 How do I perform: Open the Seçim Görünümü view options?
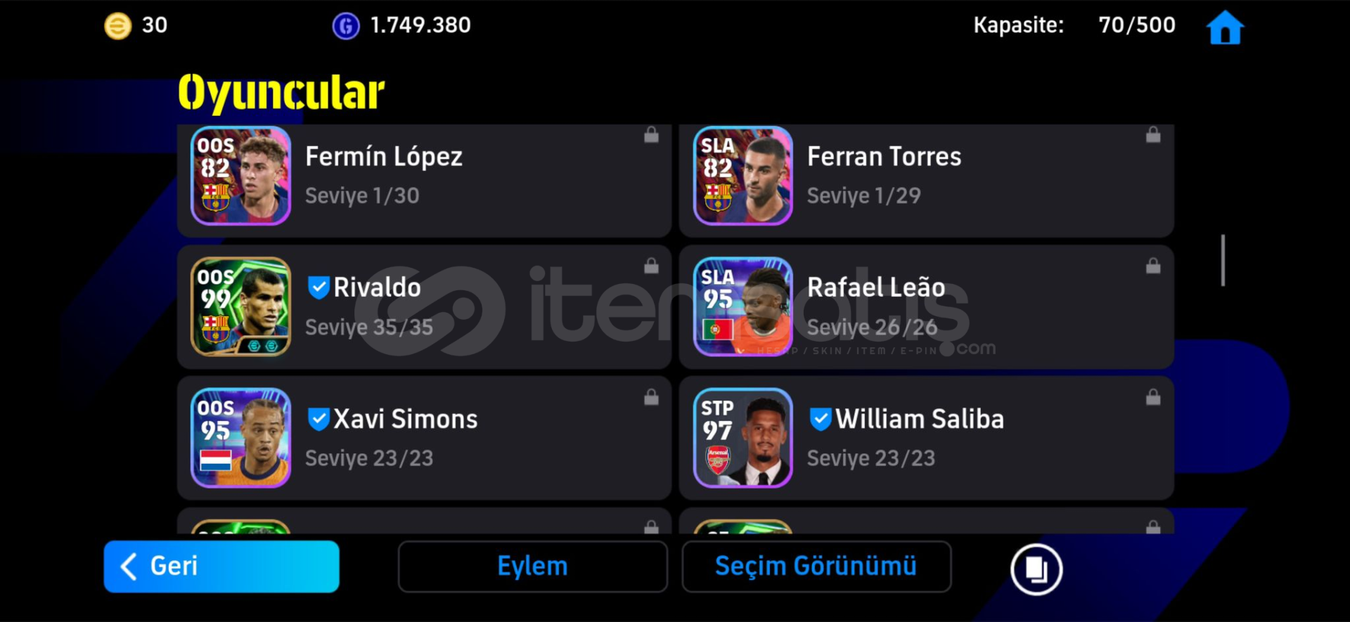pos(816,566)
